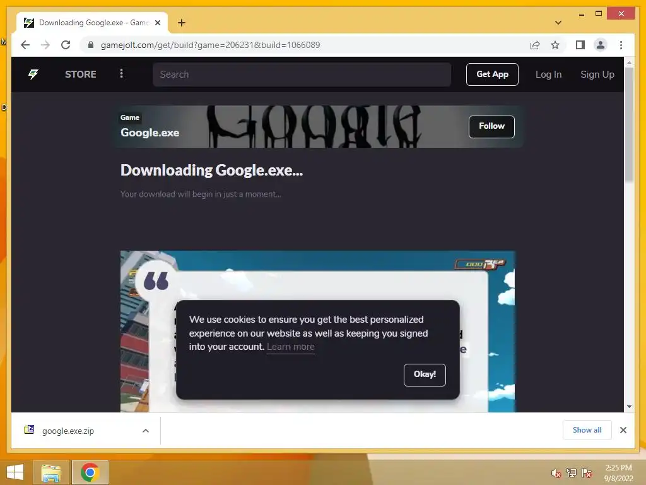
Task: Close the Downloading Google.exe tab
Action: point(157,23)
